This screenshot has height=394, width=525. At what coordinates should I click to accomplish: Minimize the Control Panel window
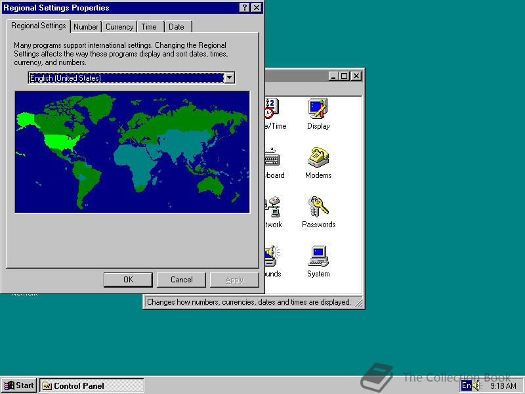[x=333, y=76]
